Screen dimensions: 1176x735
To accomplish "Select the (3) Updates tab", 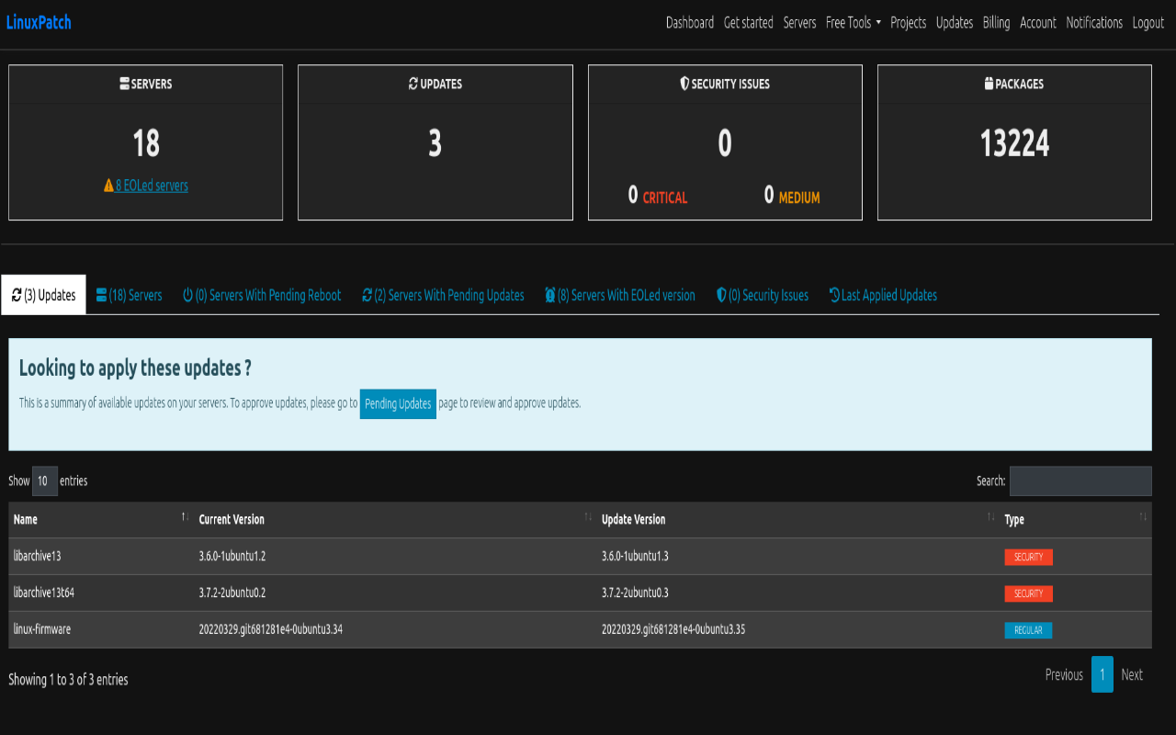I will [x=43, y=295].
